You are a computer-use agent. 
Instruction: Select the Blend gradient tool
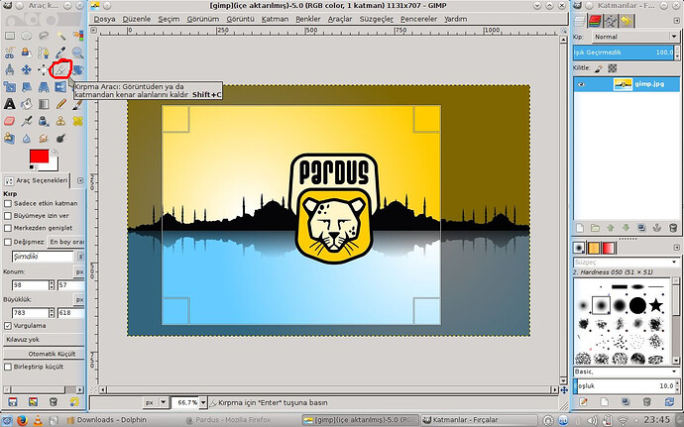(44, 104)
